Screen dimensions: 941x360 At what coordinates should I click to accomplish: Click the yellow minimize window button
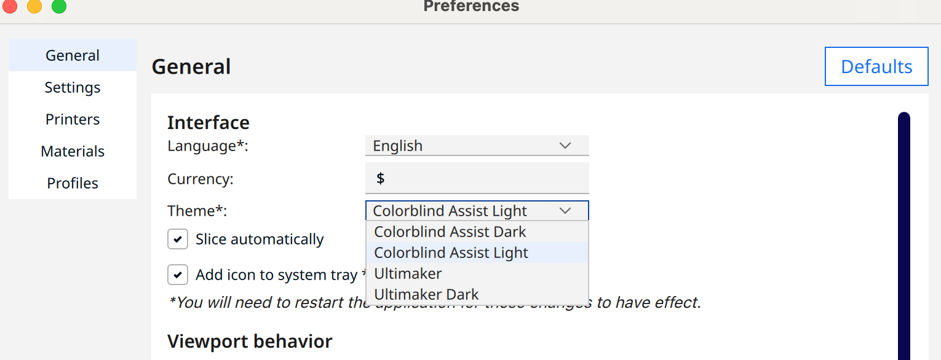(x=34, y=7)
